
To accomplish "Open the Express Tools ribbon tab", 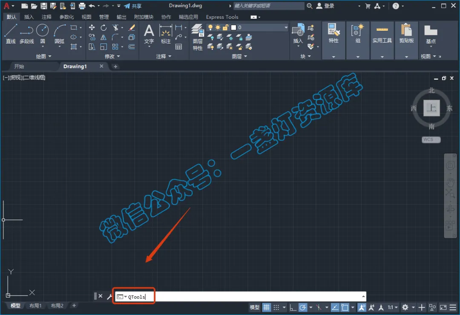I will pos(222,17).
